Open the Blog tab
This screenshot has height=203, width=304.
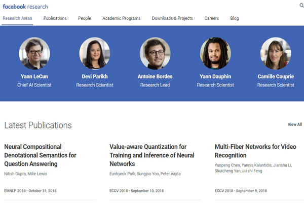tap(235, 18)
